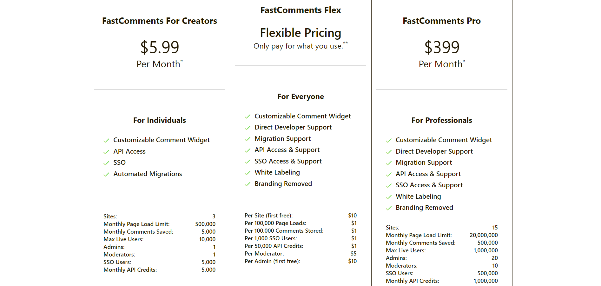The height and width of the screenshot is (286, 601).
Task: Click the Pro plan's Customizable Comment Widget checkmark
Action: (389, 140)
